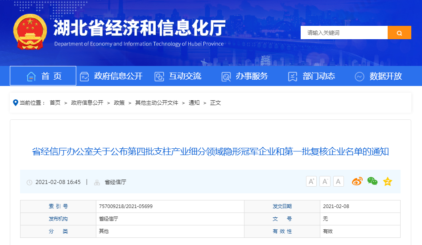Screen dimensions: 422x245
Task: Open 政府信息公开 navigation menu
Action: [111, 76]
